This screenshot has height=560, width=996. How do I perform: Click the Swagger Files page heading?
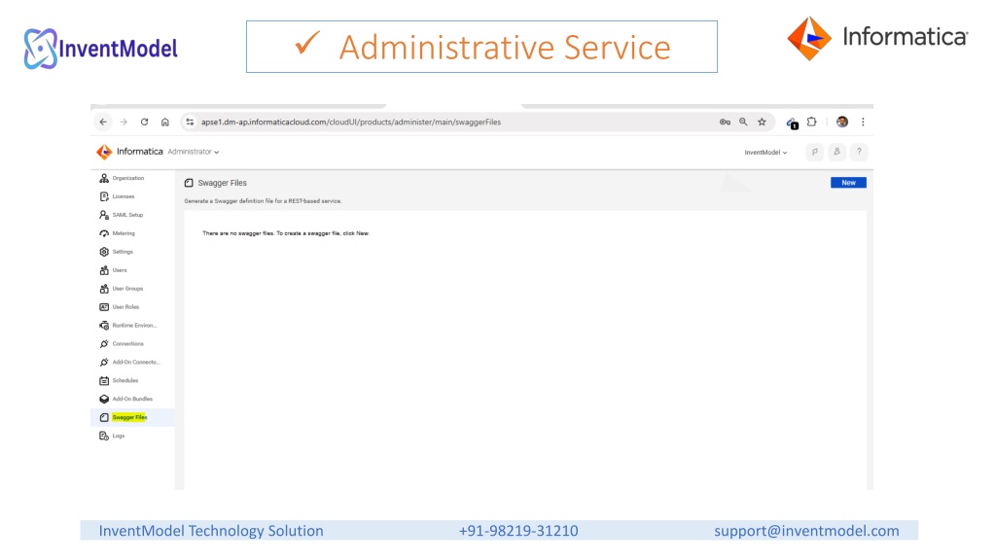(x=223, y=183)
